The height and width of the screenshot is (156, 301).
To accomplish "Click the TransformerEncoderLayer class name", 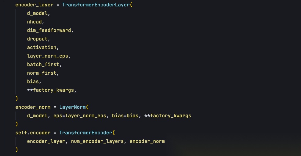I will click(x=96, y=5).
